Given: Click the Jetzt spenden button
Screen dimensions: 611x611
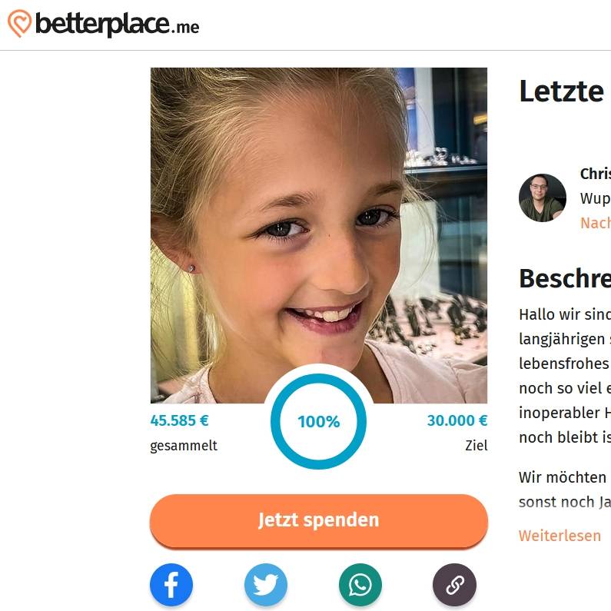Looking at the screenshot, I should tap(319, 520).
